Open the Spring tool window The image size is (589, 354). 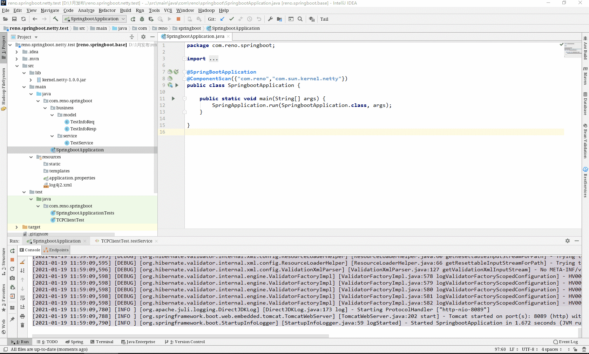[x=74, y=342]
